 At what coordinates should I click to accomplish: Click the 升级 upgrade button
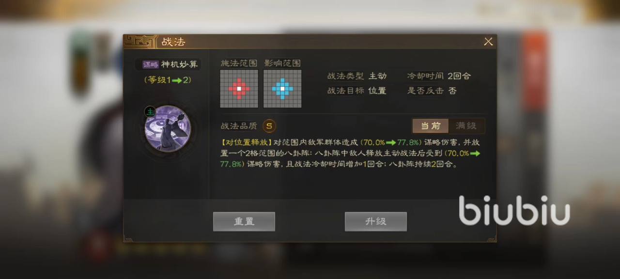point(375,221)
